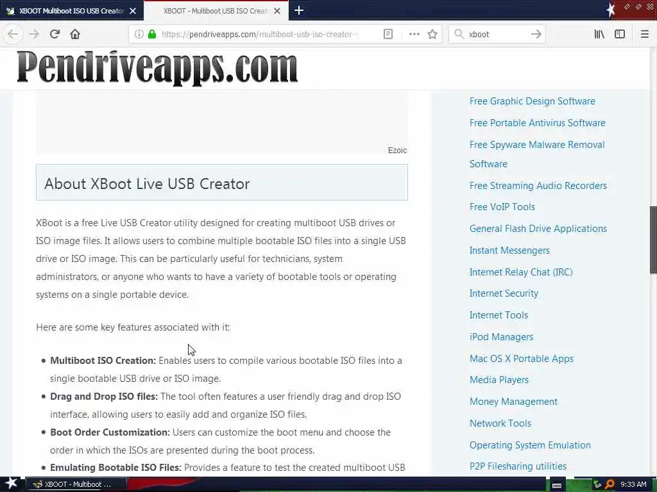Select the XBOOT - Multiboot taskbar window button

[x=76, y=484]
